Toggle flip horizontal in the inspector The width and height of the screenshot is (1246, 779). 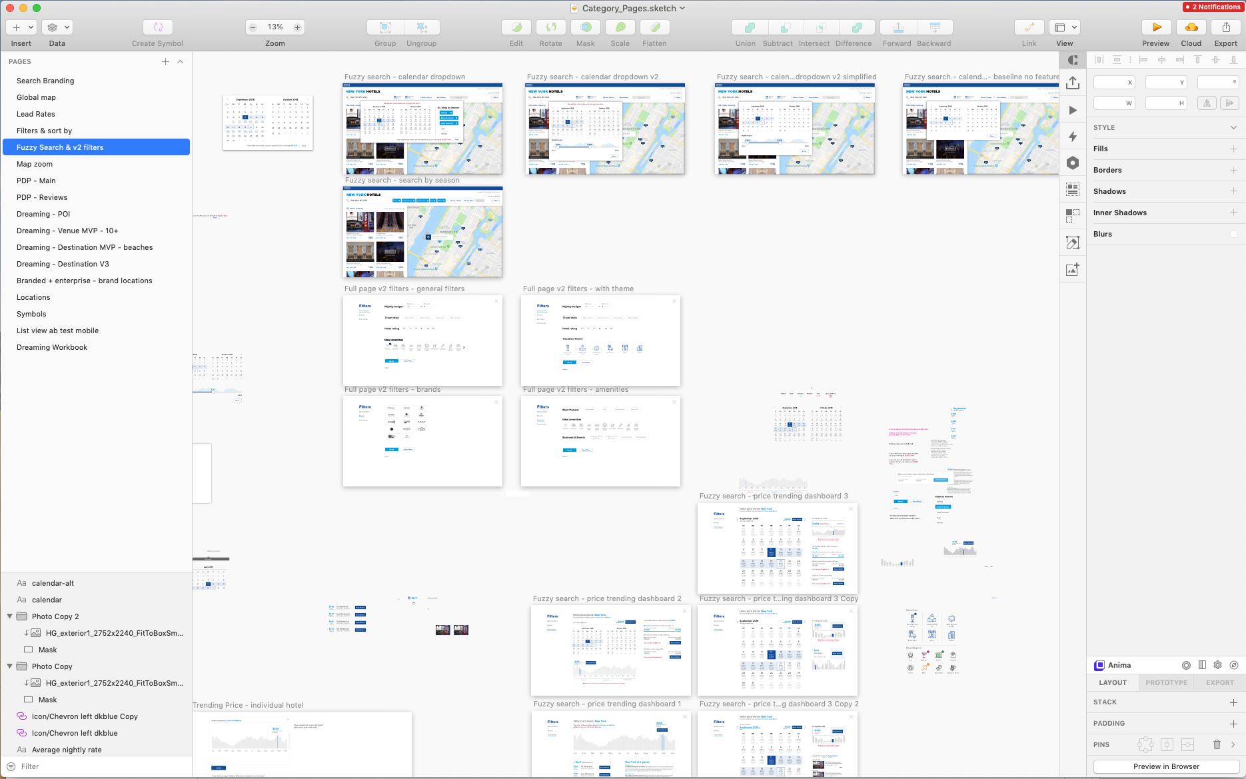[x=1206, y=103]
